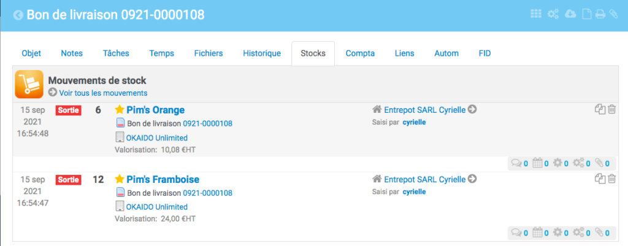
Task: Click the building icon beside OKAIDO in Orange row
Action: coord(120,137)
